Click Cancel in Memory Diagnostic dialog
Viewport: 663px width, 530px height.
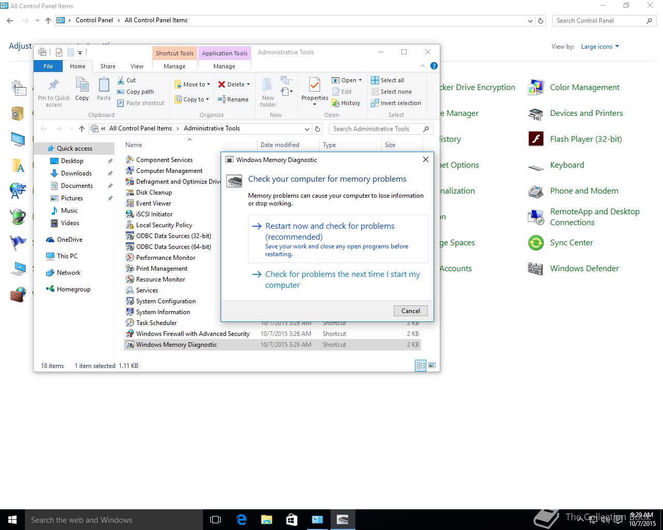(411, 311)
